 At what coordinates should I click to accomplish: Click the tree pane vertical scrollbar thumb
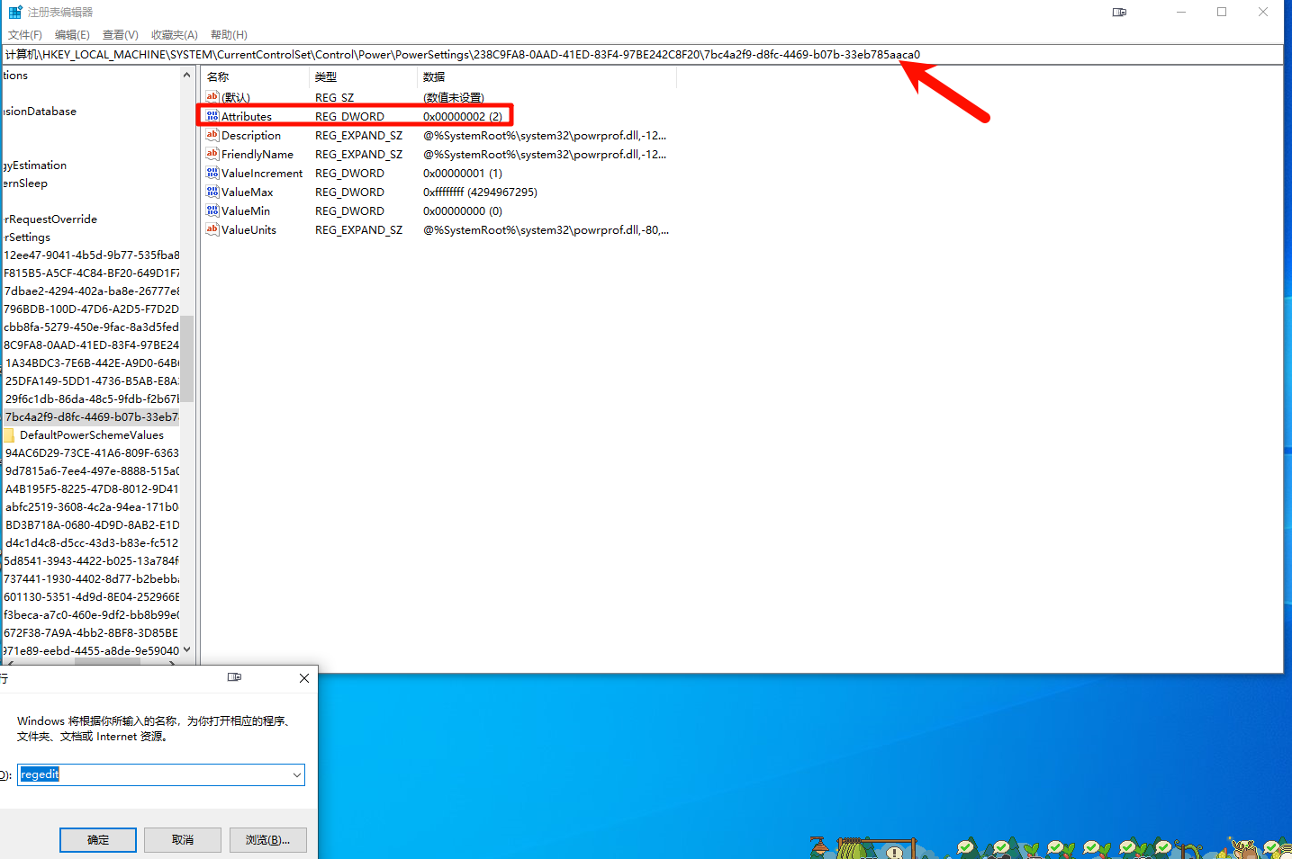click(187, 358)
